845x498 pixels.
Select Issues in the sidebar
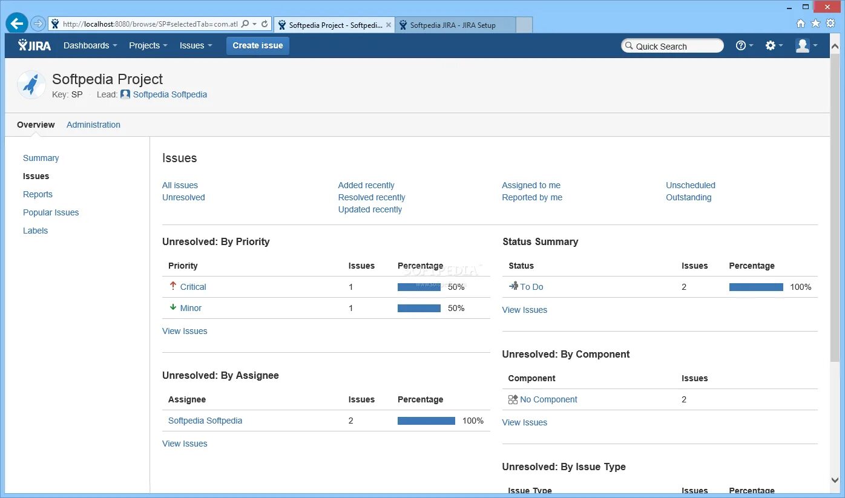point(36,176)
